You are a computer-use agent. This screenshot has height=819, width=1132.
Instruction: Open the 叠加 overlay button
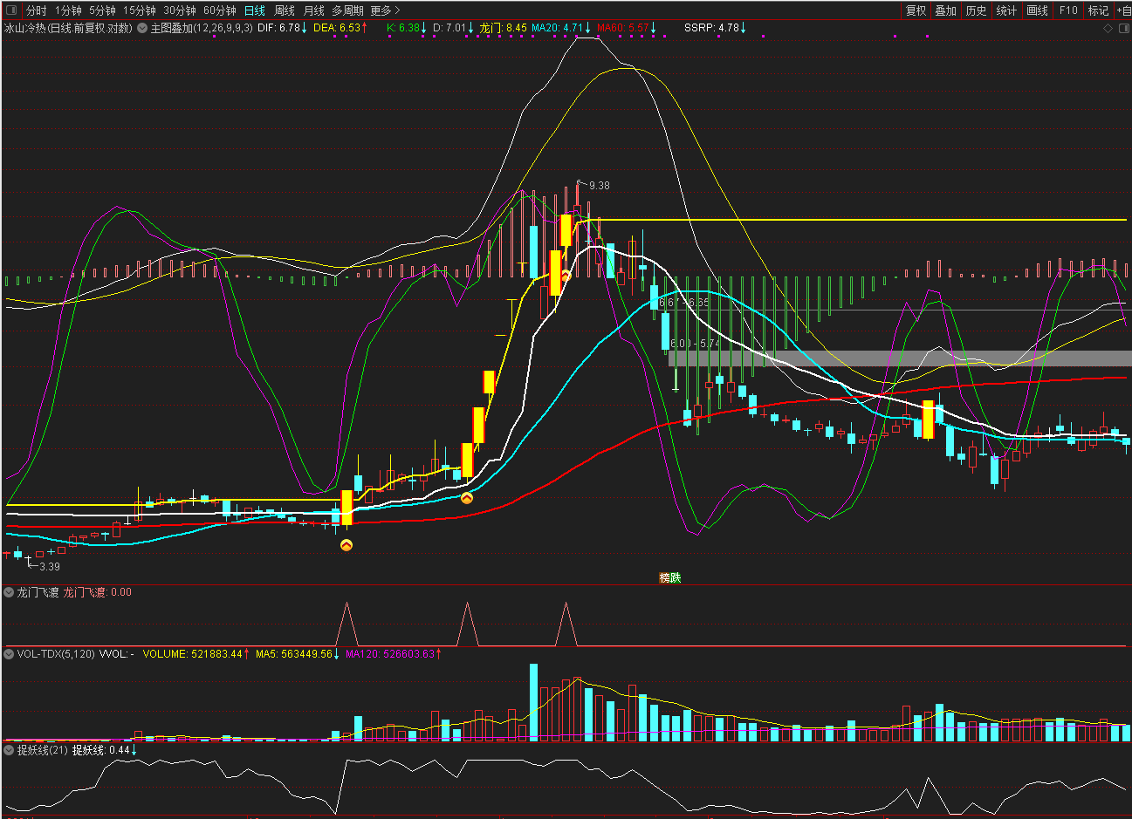[946, 10]
